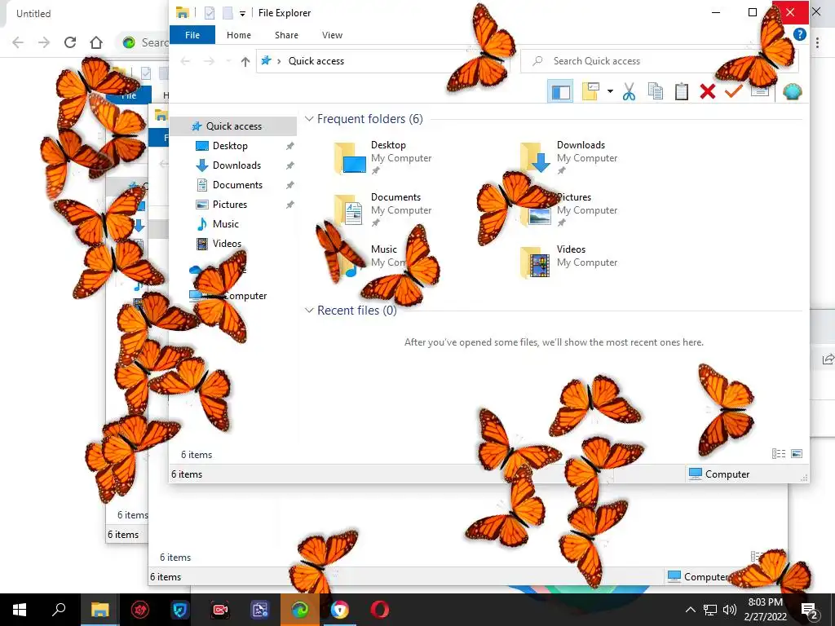Click the Copy icon in File Explorer toolbar
This screenshot has width=835, height=626.
click(x=656, y=91)
